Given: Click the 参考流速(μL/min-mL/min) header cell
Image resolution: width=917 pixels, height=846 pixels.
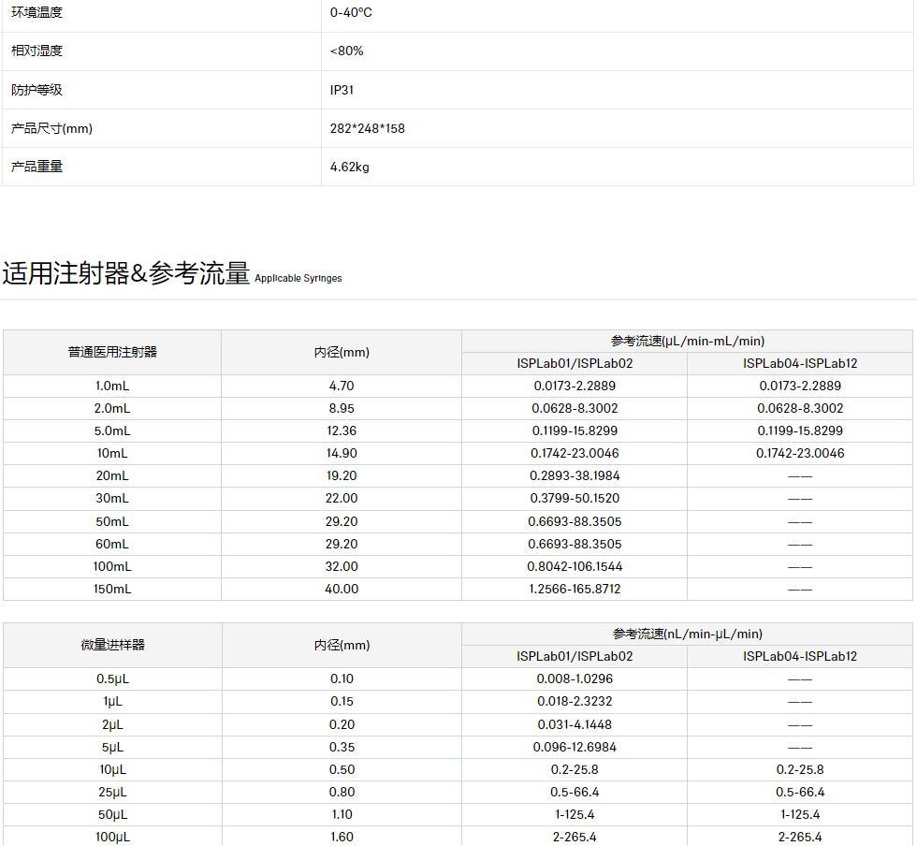Looking at the screenshot, I should click(x=687, y=342).
